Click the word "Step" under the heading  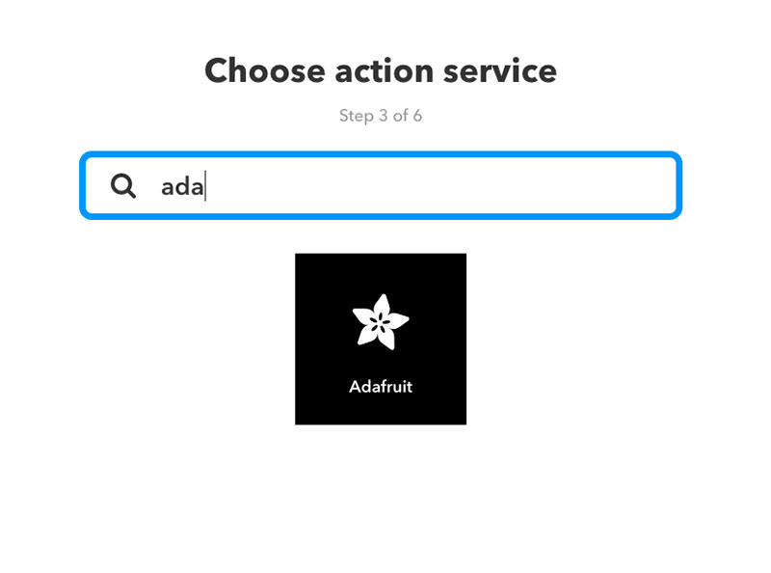[x=356, y=117]
